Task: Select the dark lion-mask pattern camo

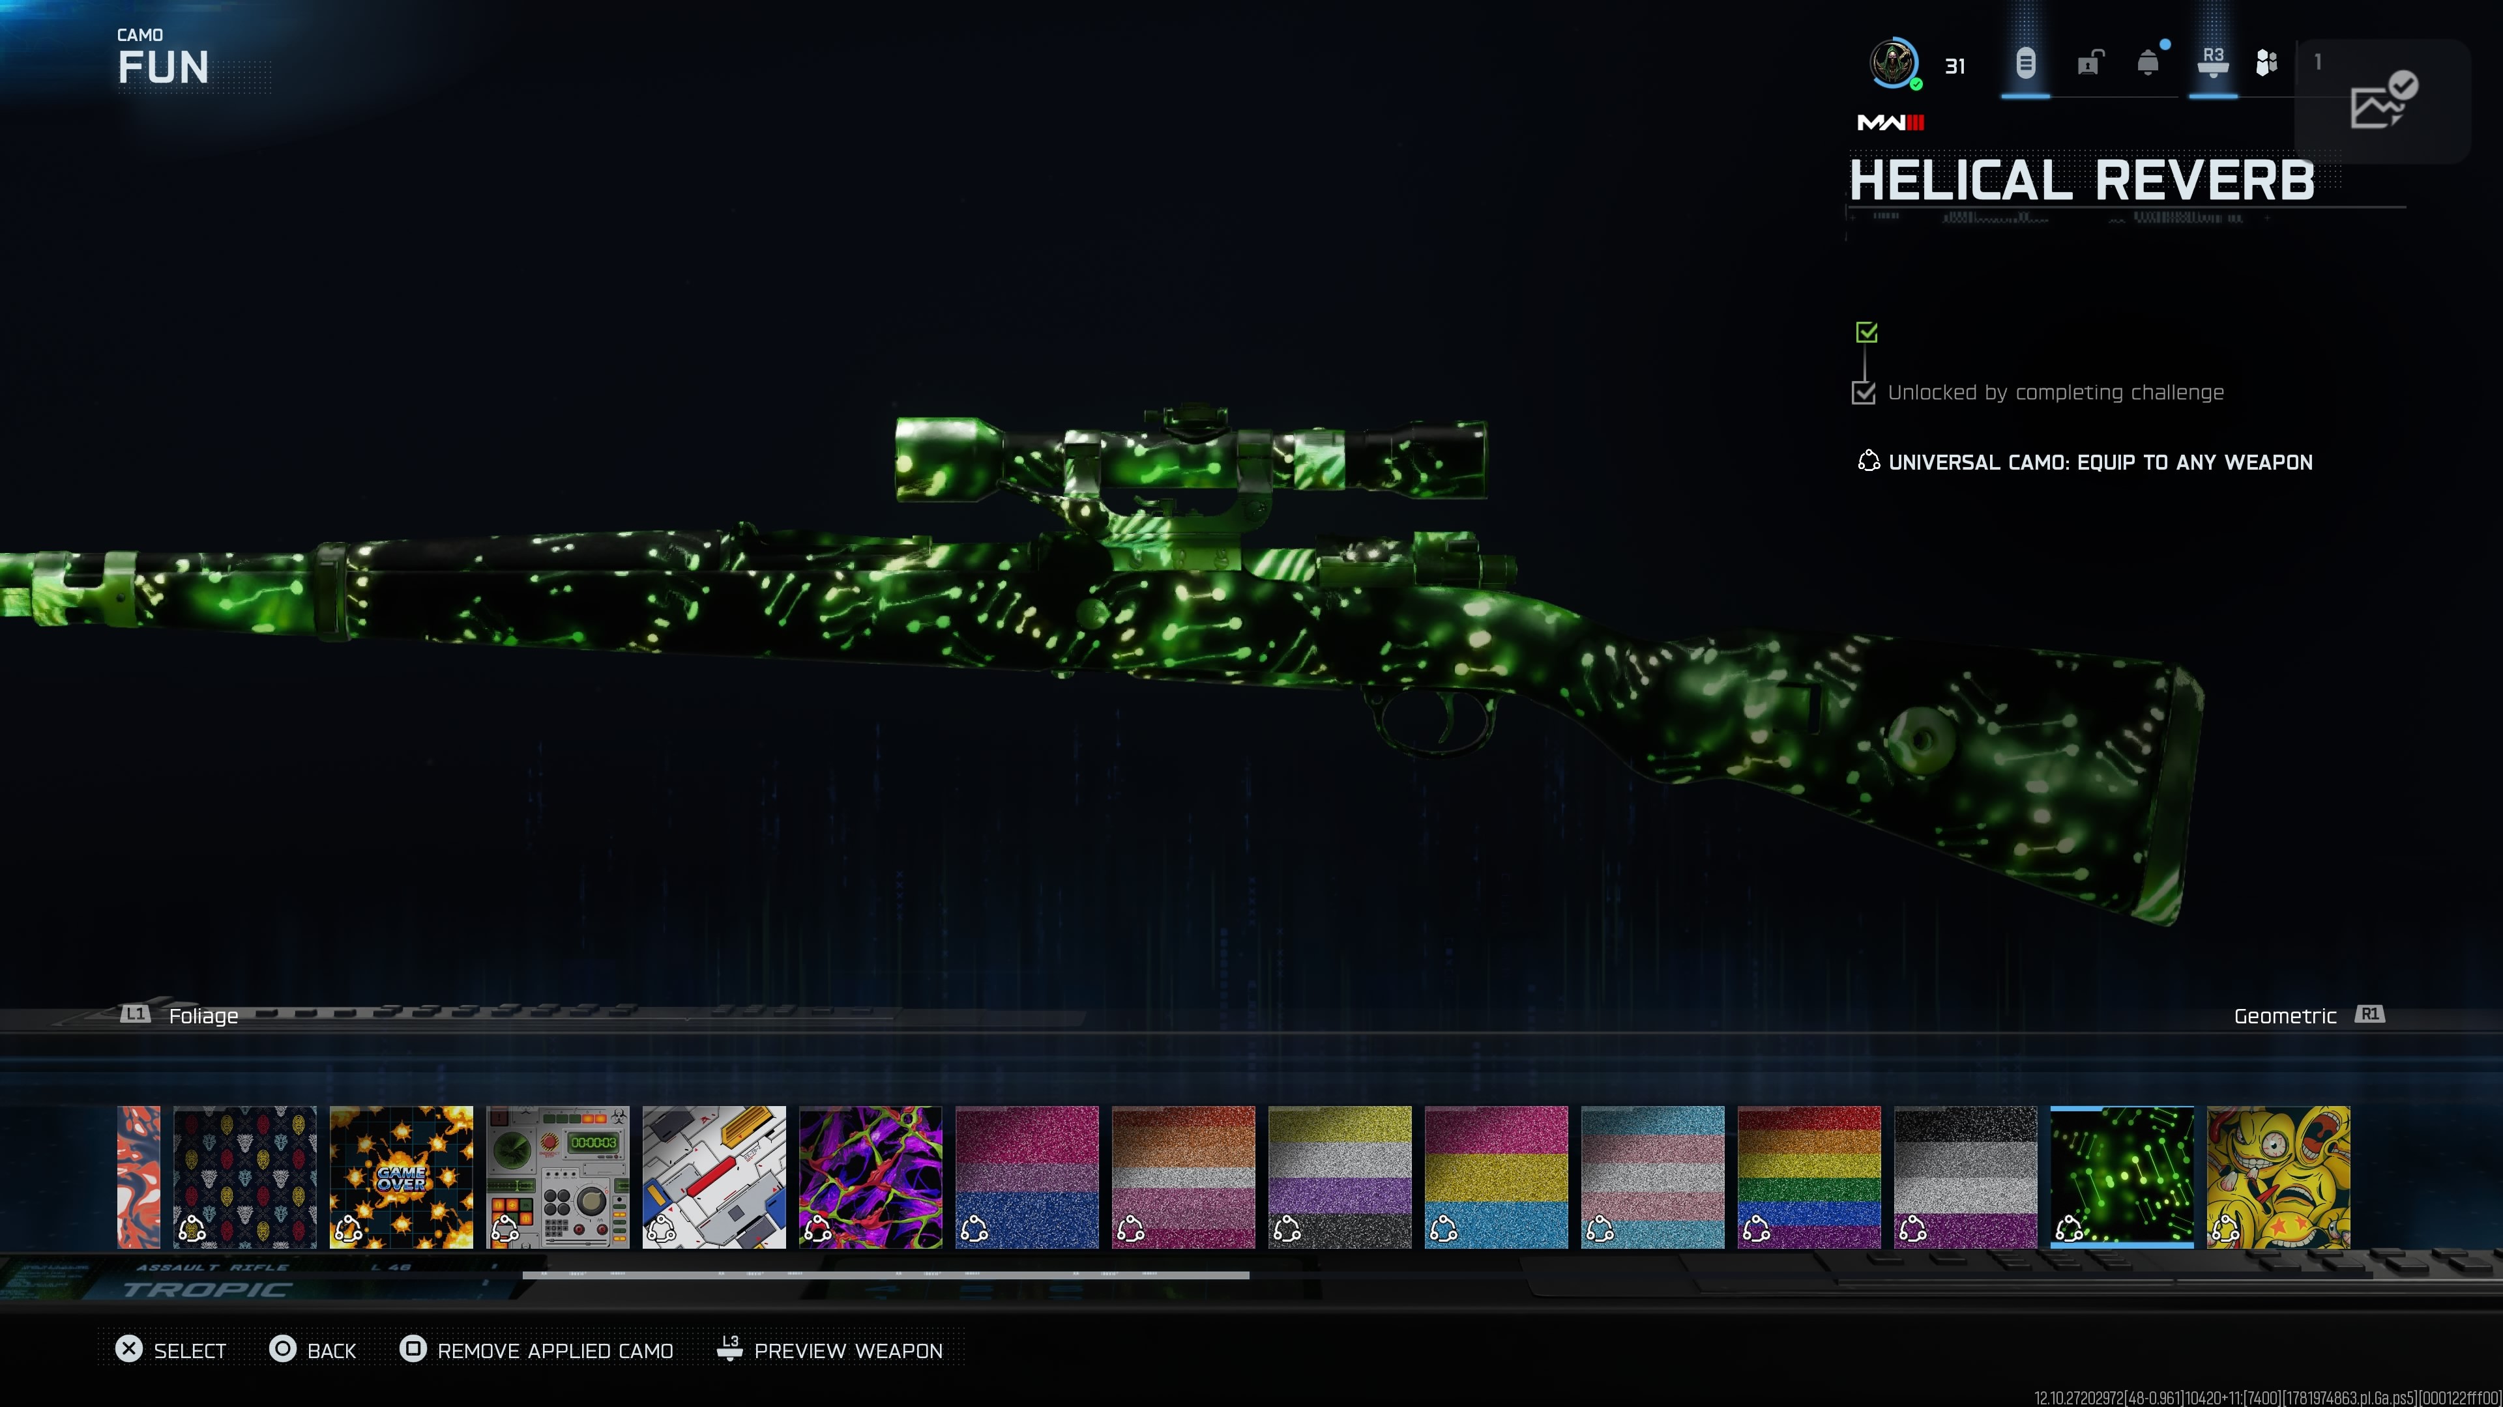Action: (x=245, y=1177)
